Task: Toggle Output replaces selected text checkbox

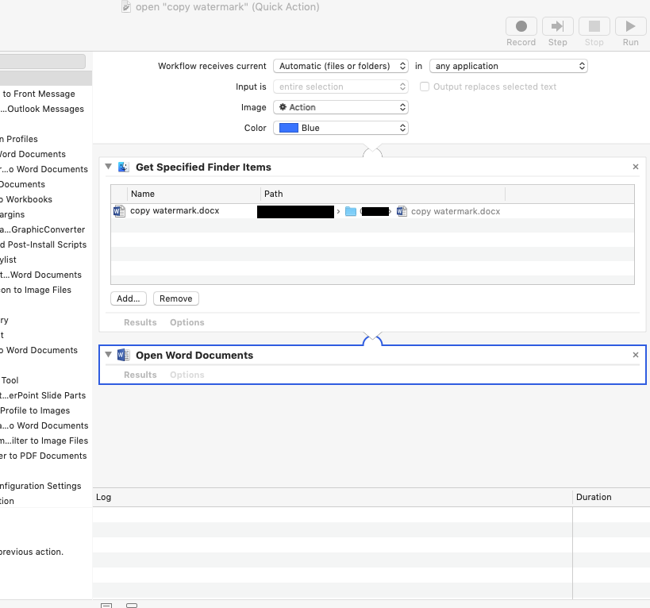Action: [425, 87]
